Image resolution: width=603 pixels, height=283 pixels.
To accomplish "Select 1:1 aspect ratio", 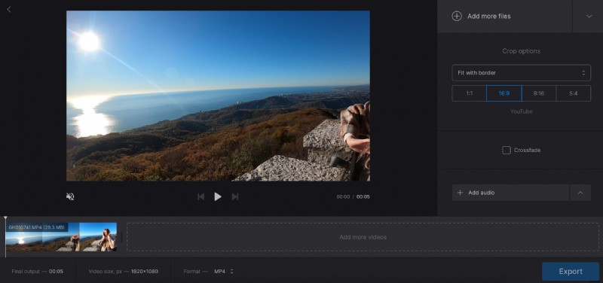I will (469, 93).
